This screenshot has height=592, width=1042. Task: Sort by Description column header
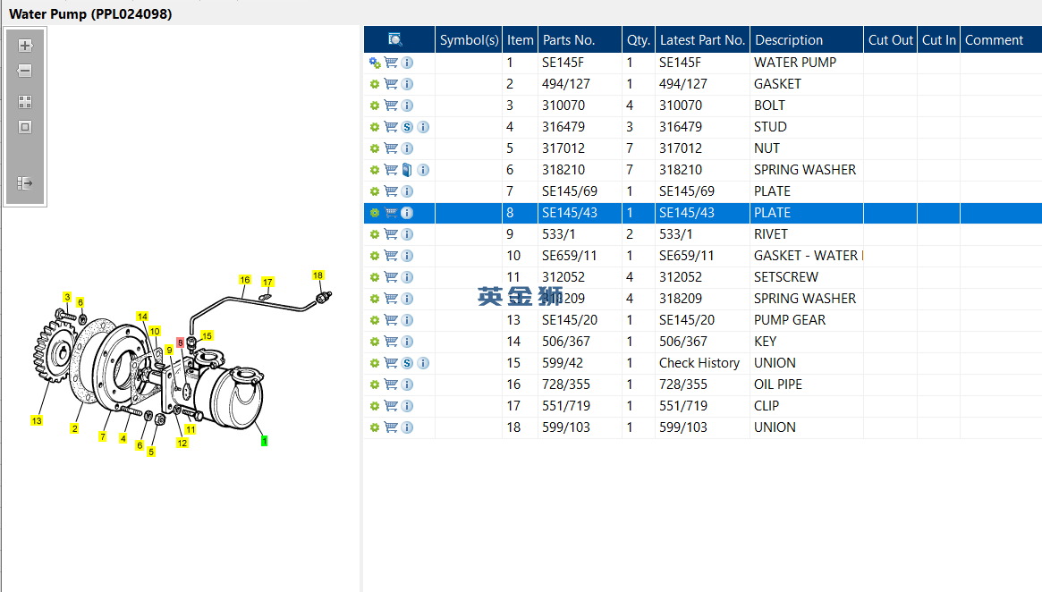pyautogui.click(x=807, y=40)
